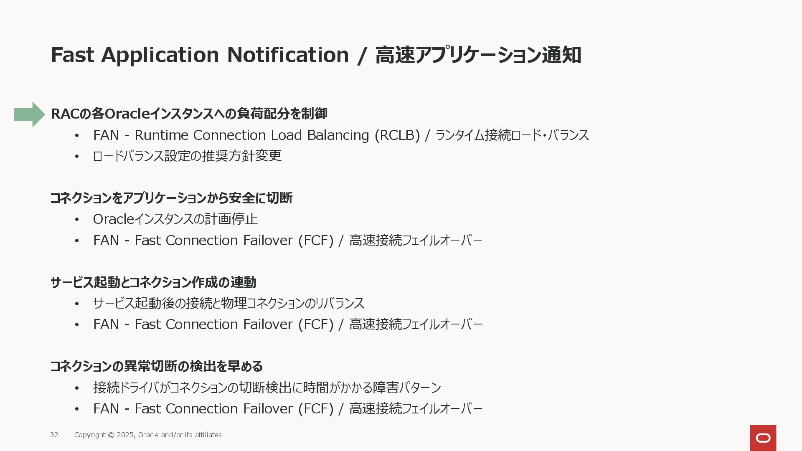Click the first Fast Connection Failover bullet
Screen dimensions: 802x451
288,241
